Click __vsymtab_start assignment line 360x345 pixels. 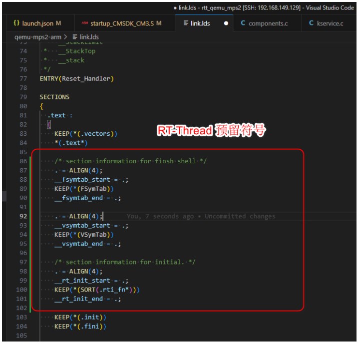point(91,225)
